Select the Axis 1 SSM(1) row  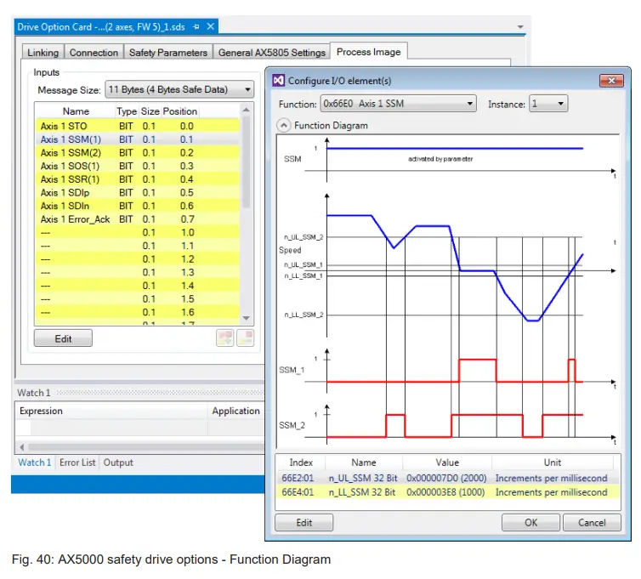coord(138,139)
